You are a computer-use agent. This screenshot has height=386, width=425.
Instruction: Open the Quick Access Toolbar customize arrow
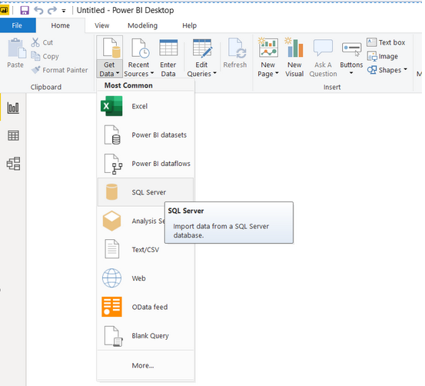[64, 11]
